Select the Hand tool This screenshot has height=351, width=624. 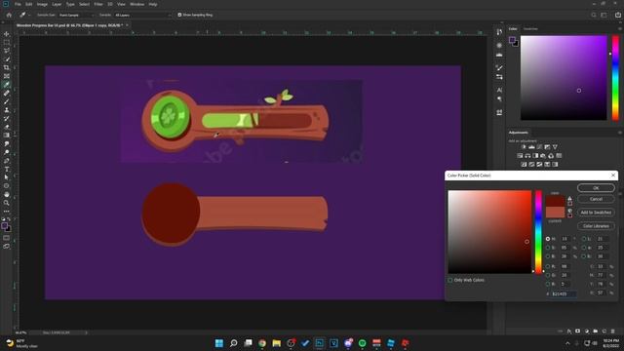point(7,194)
